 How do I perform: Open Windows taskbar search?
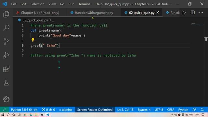(8, 115)
